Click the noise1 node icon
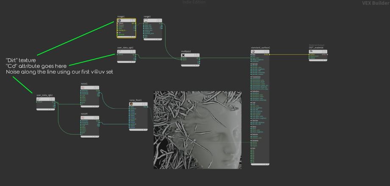 click(x=83, y=87)
